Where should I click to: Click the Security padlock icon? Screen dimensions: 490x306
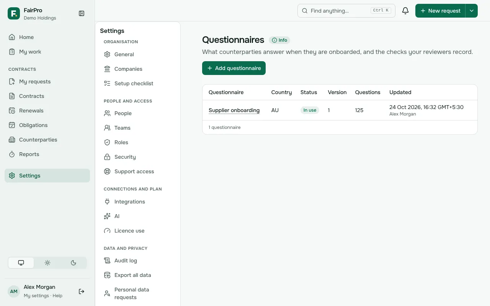107,157
